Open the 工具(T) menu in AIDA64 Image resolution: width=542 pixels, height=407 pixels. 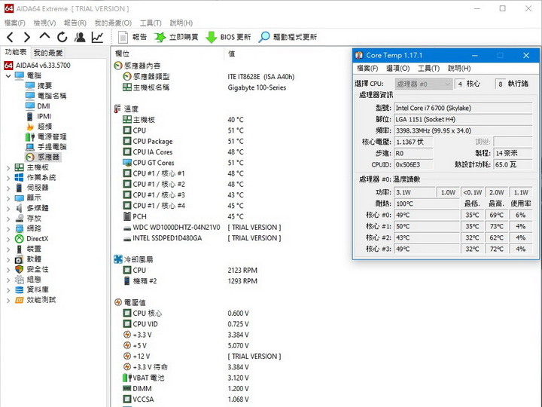[x=151, y=23]
